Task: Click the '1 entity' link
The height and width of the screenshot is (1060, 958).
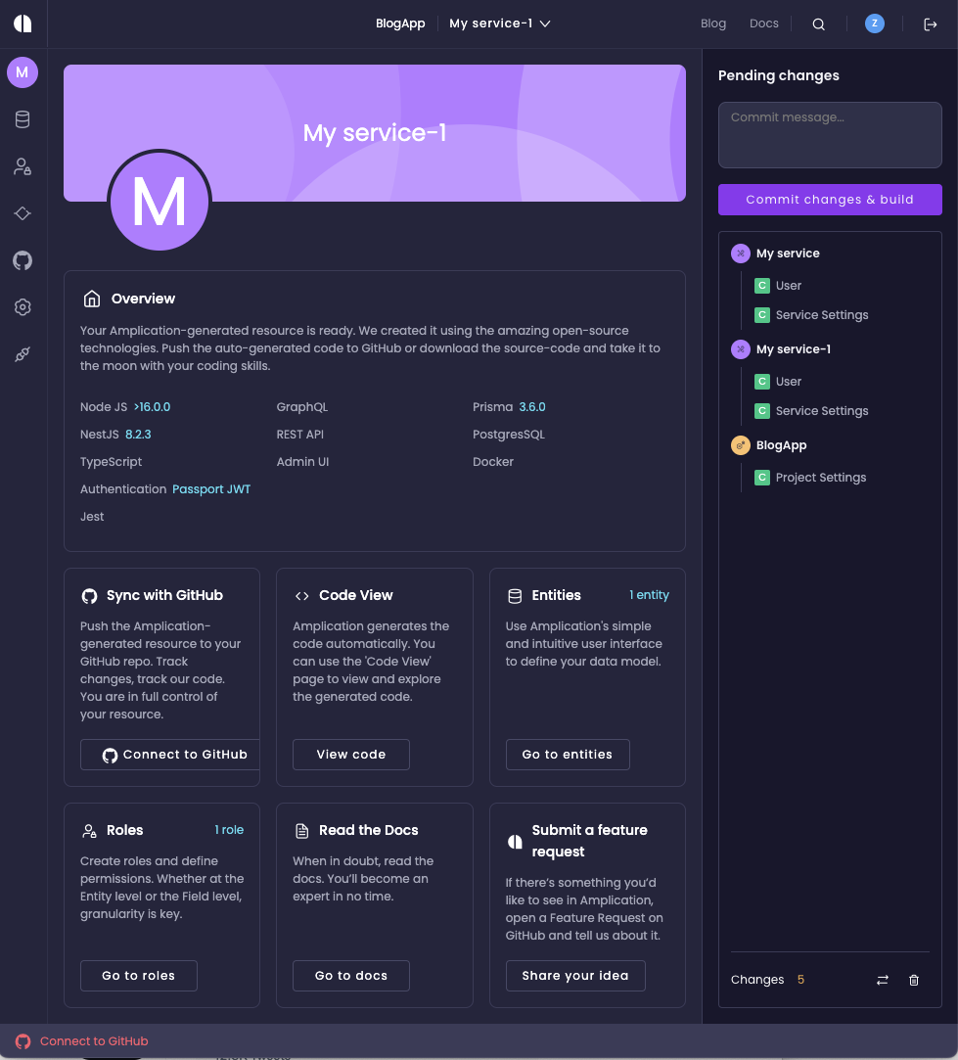Action: coord(649,595)
